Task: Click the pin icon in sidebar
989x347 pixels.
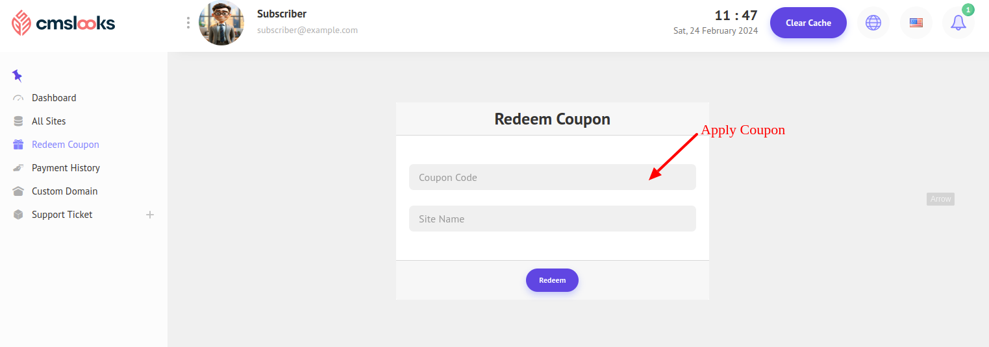Action: click(18, 76)
